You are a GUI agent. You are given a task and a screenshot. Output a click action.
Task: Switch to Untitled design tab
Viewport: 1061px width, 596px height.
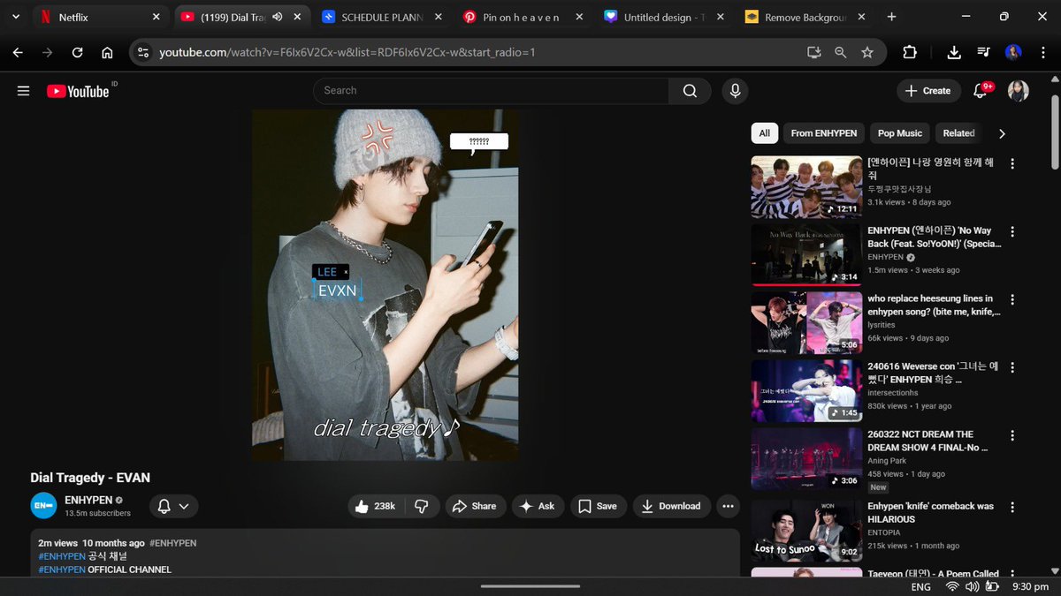664,17
